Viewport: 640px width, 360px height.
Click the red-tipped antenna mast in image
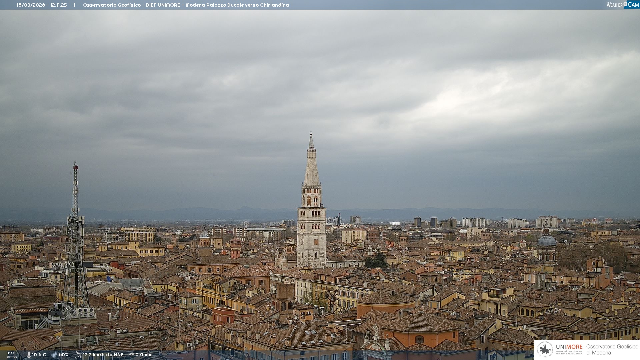pyautogui.click(x=75, y=187)
